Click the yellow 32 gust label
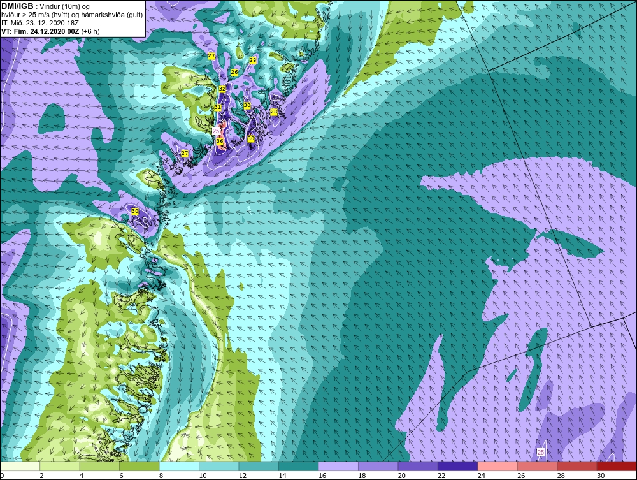 (x=222, y=89)
